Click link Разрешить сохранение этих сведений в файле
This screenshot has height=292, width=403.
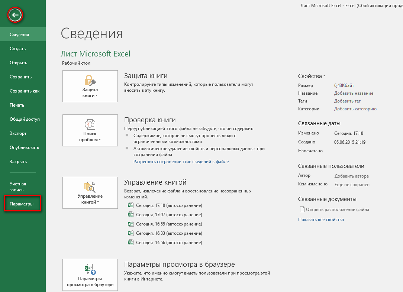pos(181,162)
